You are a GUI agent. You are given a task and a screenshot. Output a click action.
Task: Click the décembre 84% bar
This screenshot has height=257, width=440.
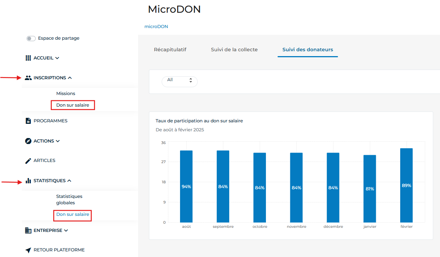333,187
